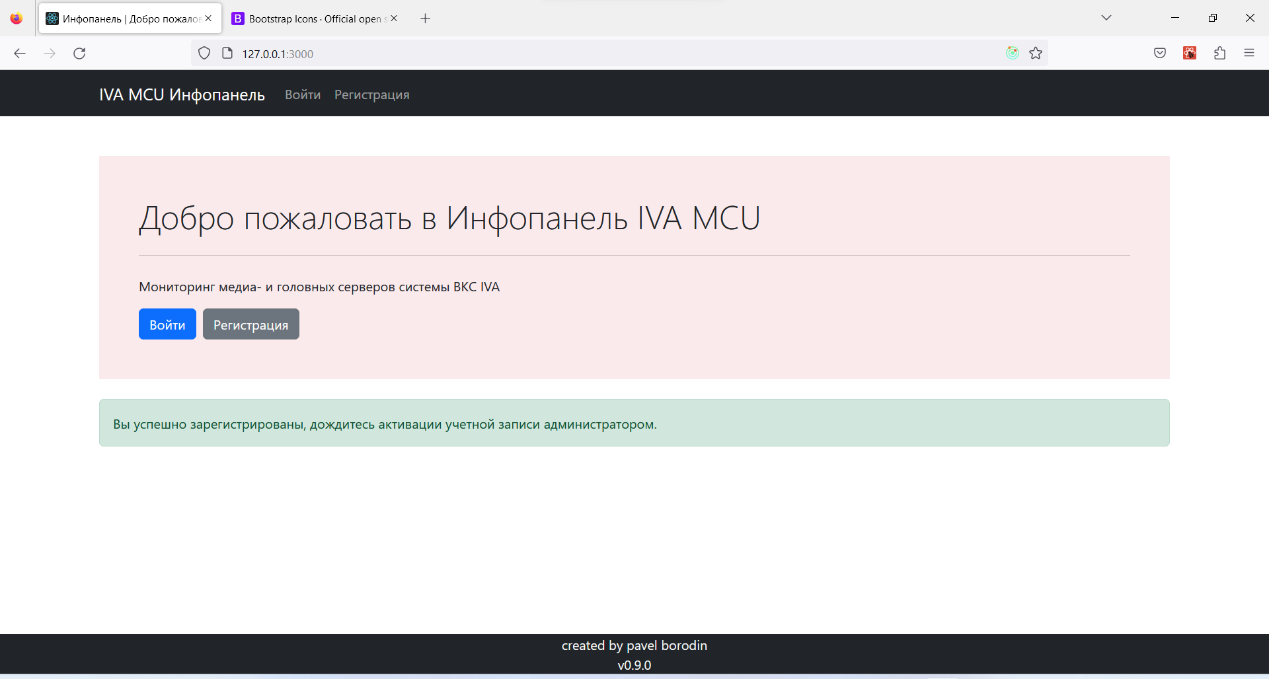Open the IVA MCU Инфопанель brand link
Viewport: 1269px width, 679px height.
tap(182, 94)
